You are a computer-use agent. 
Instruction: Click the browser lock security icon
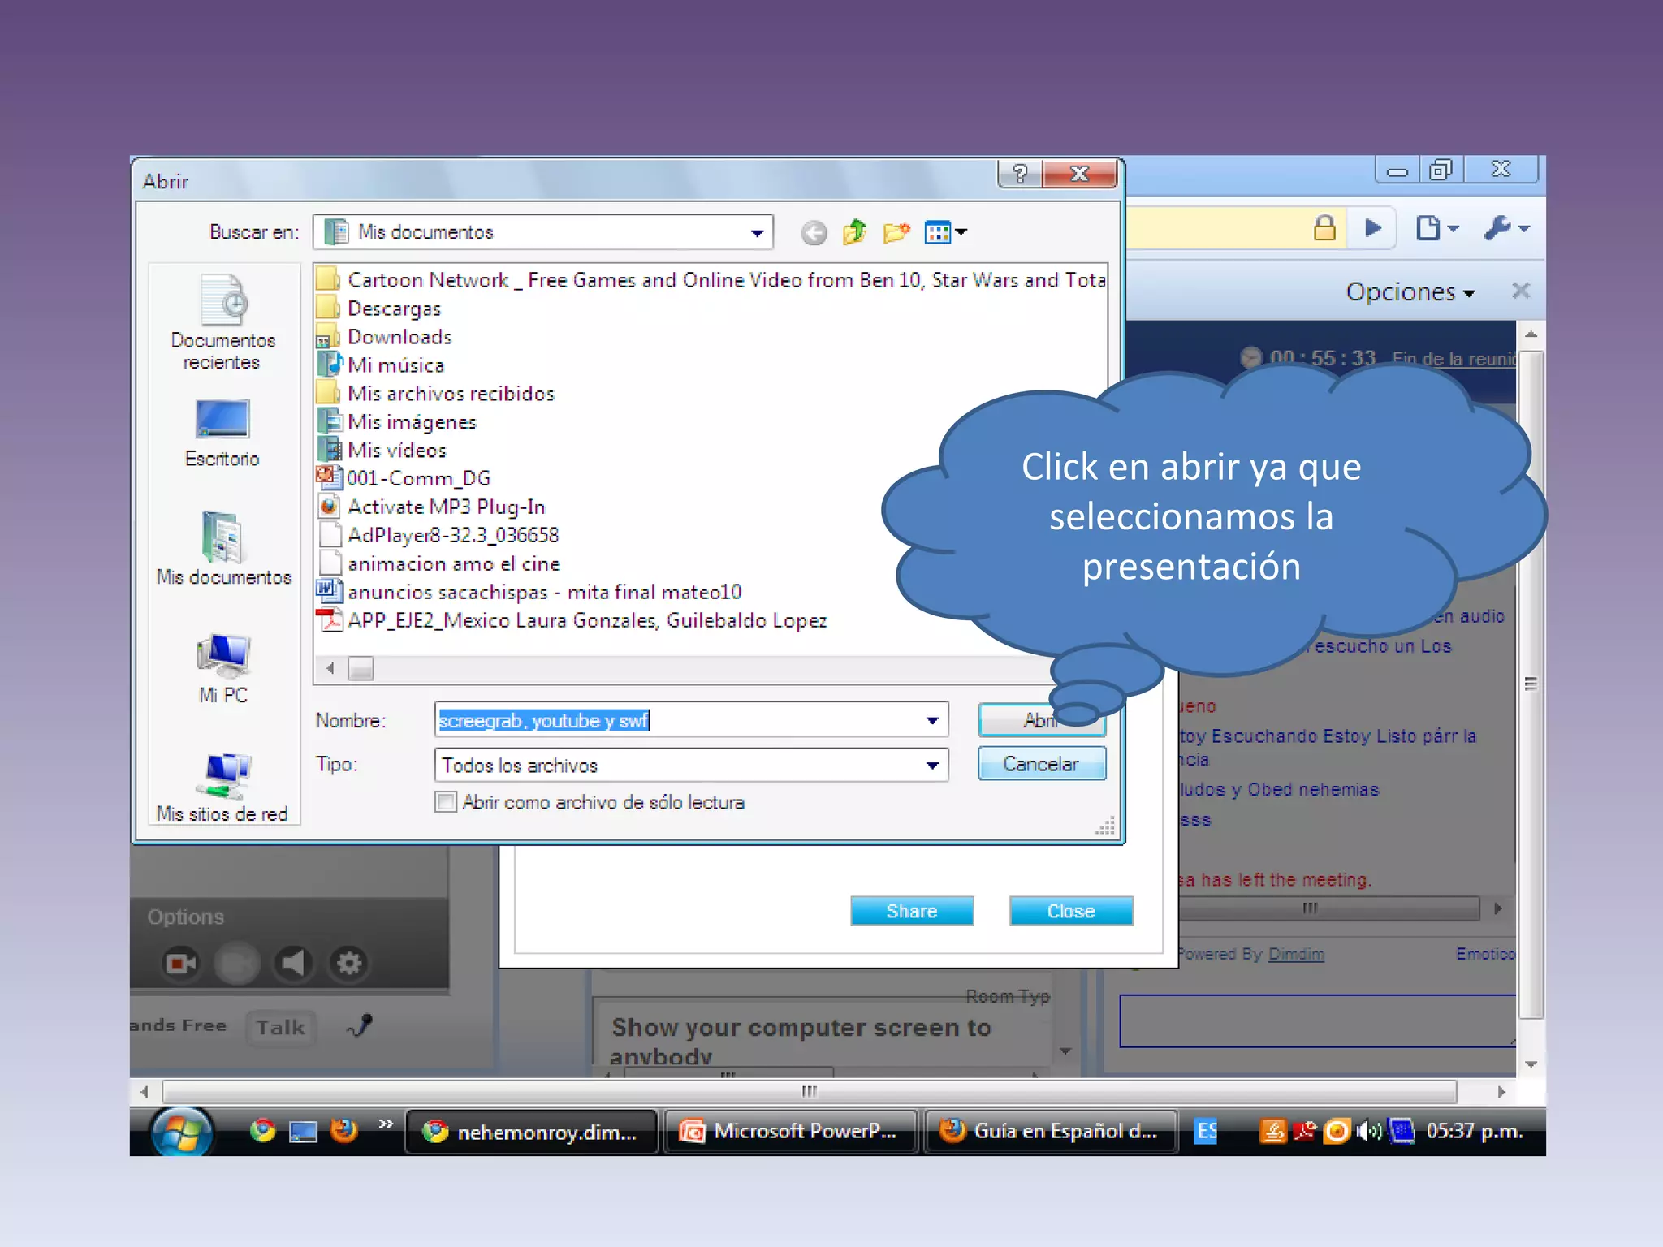coord(1324,228)
